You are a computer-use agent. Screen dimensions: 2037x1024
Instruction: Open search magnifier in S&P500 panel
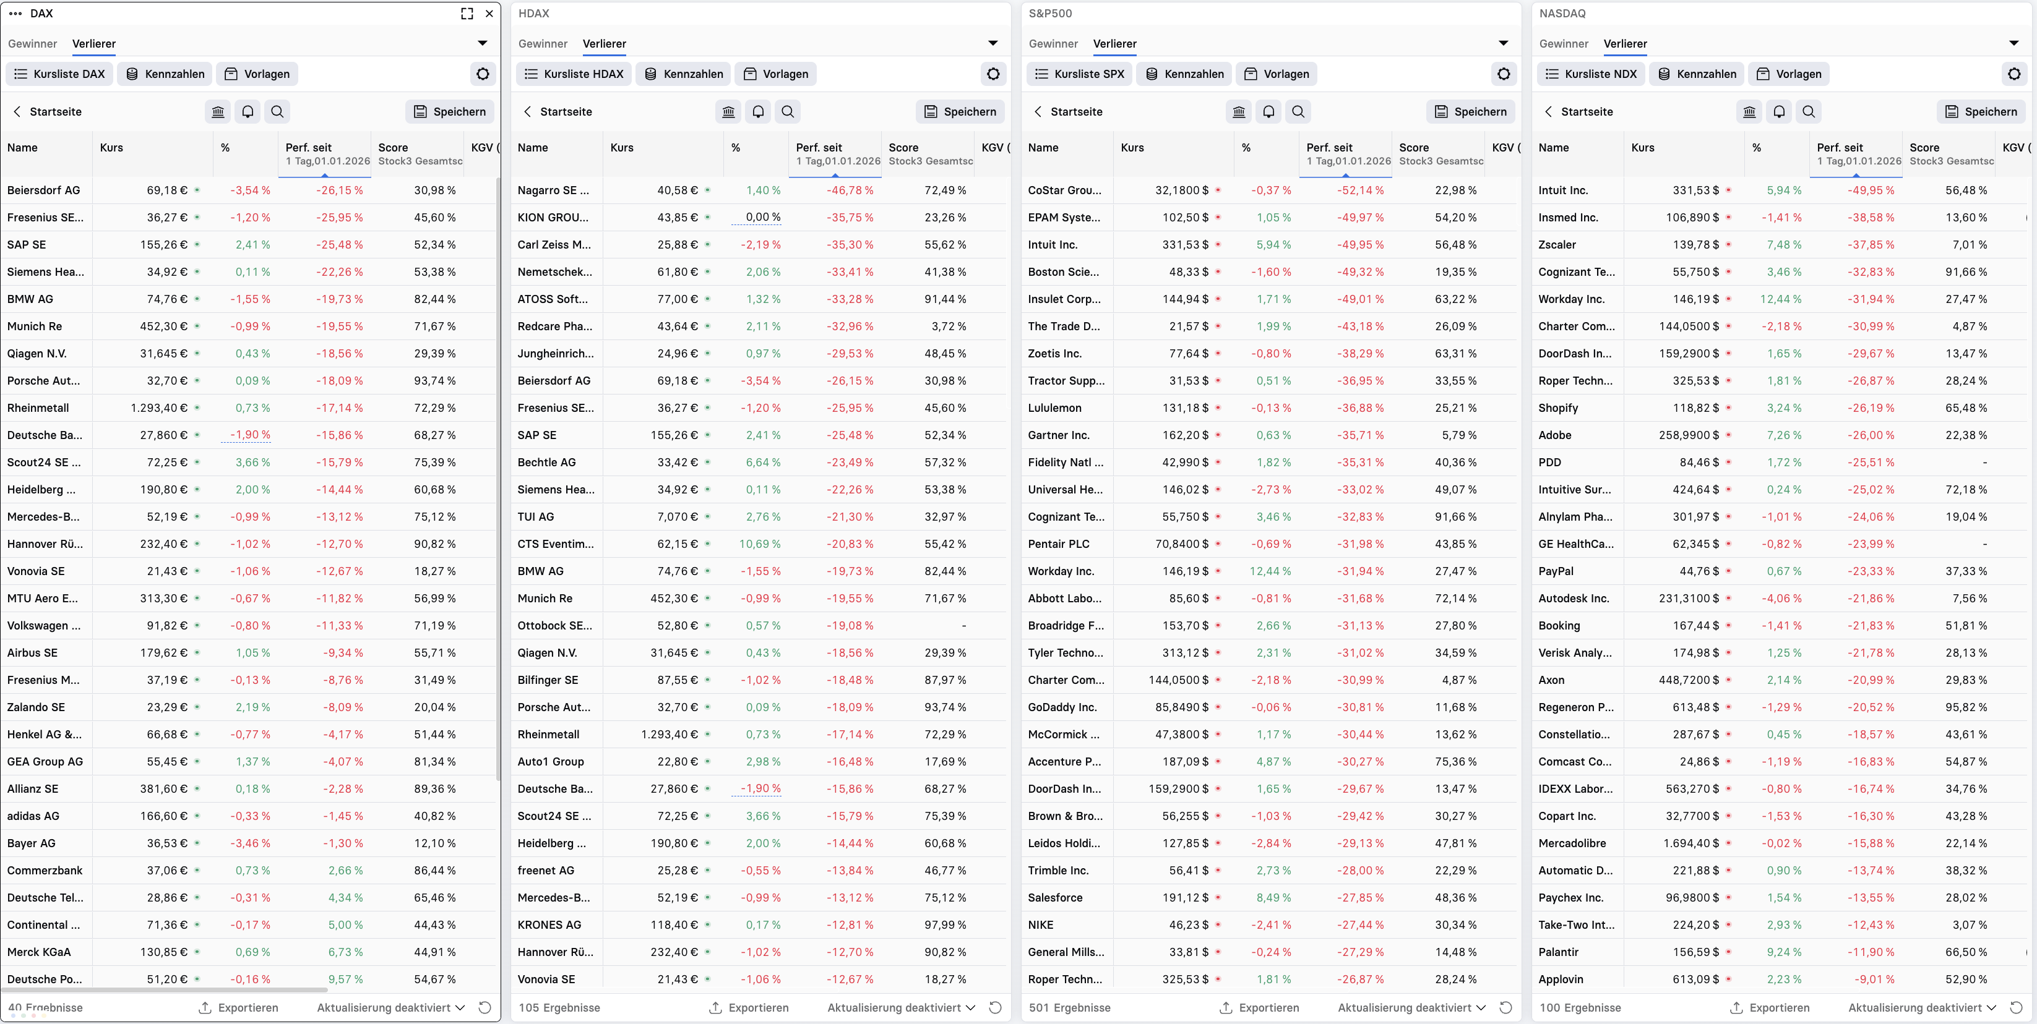tap(1298, 111)
